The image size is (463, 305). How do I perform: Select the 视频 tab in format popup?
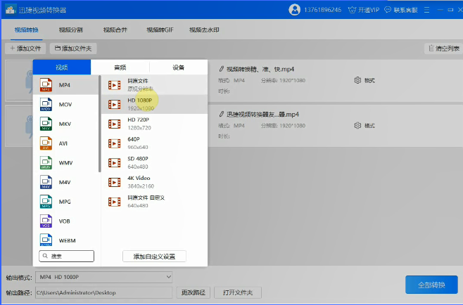62,67
